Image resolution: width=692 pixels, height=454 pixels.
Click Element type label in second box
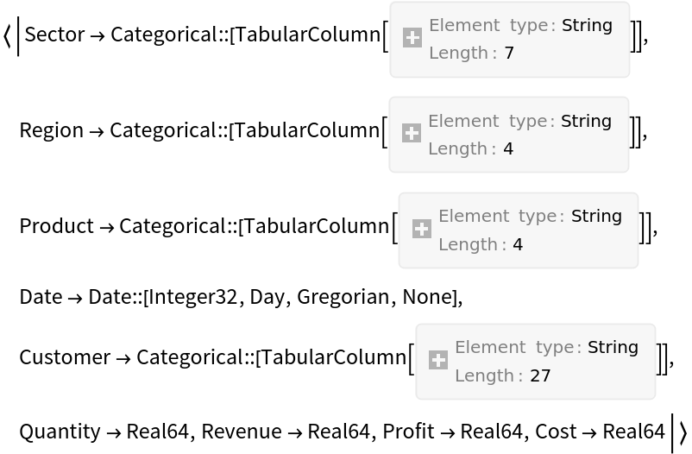[488, 121]
